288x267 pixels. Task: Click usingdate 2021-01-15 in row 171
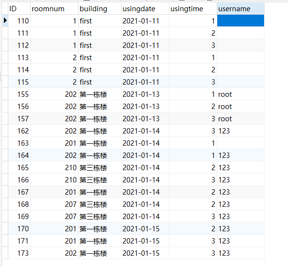point(145,241)
